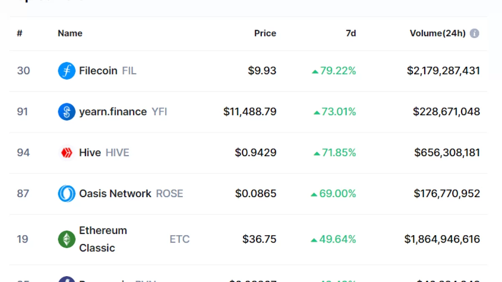Open the Filecoin coin page link

98,71
